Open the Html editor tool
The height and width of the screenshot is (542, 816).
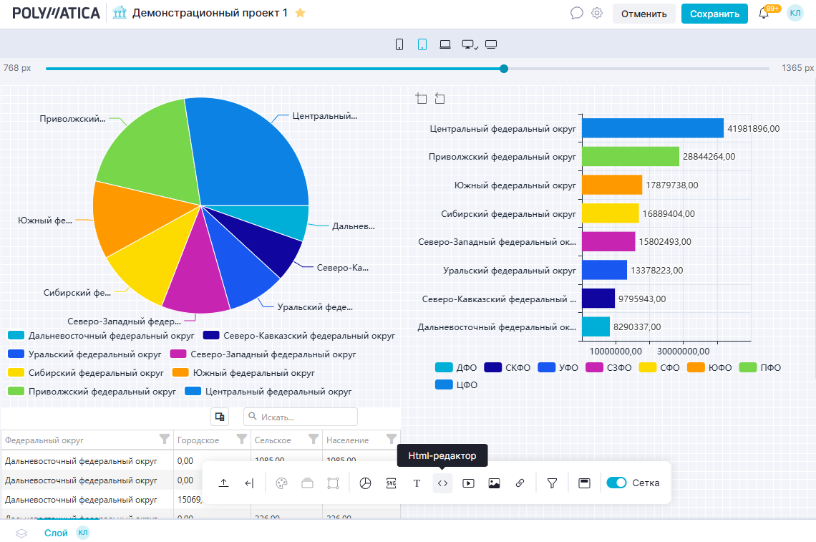(442, 483)
